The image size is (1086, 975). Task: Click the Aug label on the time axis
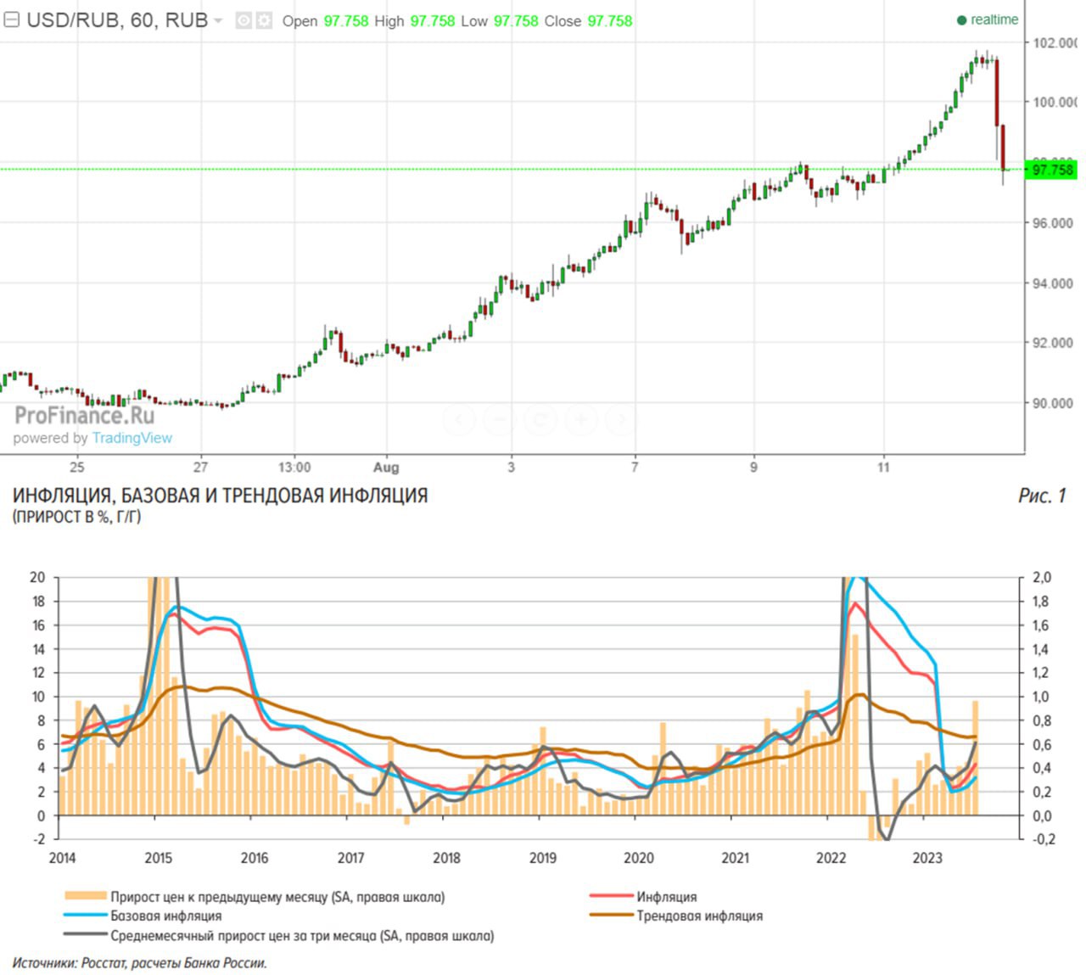pyautogui.click(x=386, y=467)
